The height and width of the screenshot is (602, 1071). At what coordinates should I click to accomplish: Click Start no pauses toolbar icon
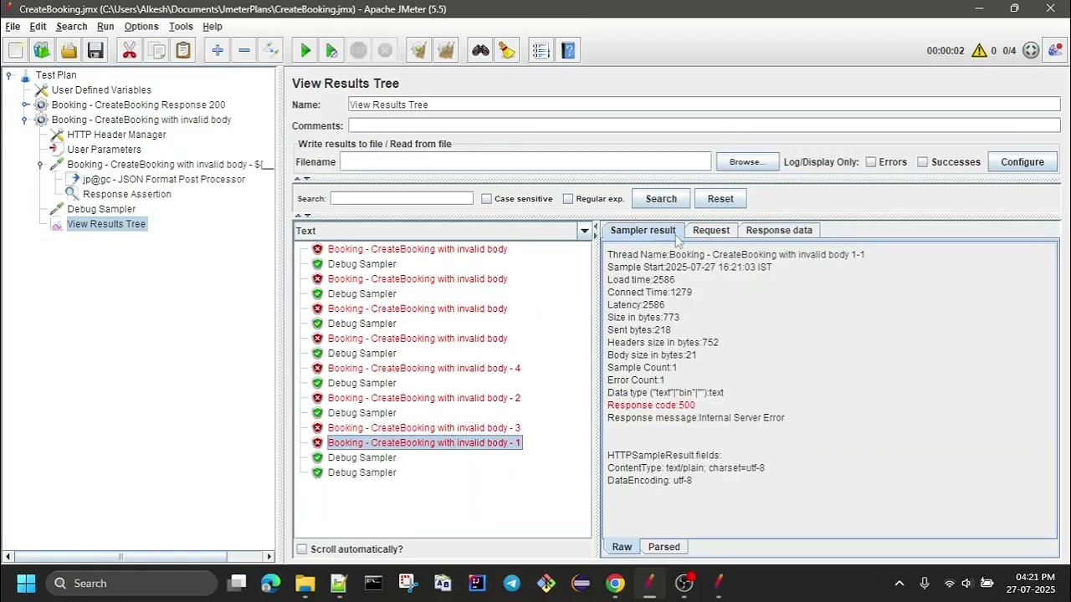[331, 51]
